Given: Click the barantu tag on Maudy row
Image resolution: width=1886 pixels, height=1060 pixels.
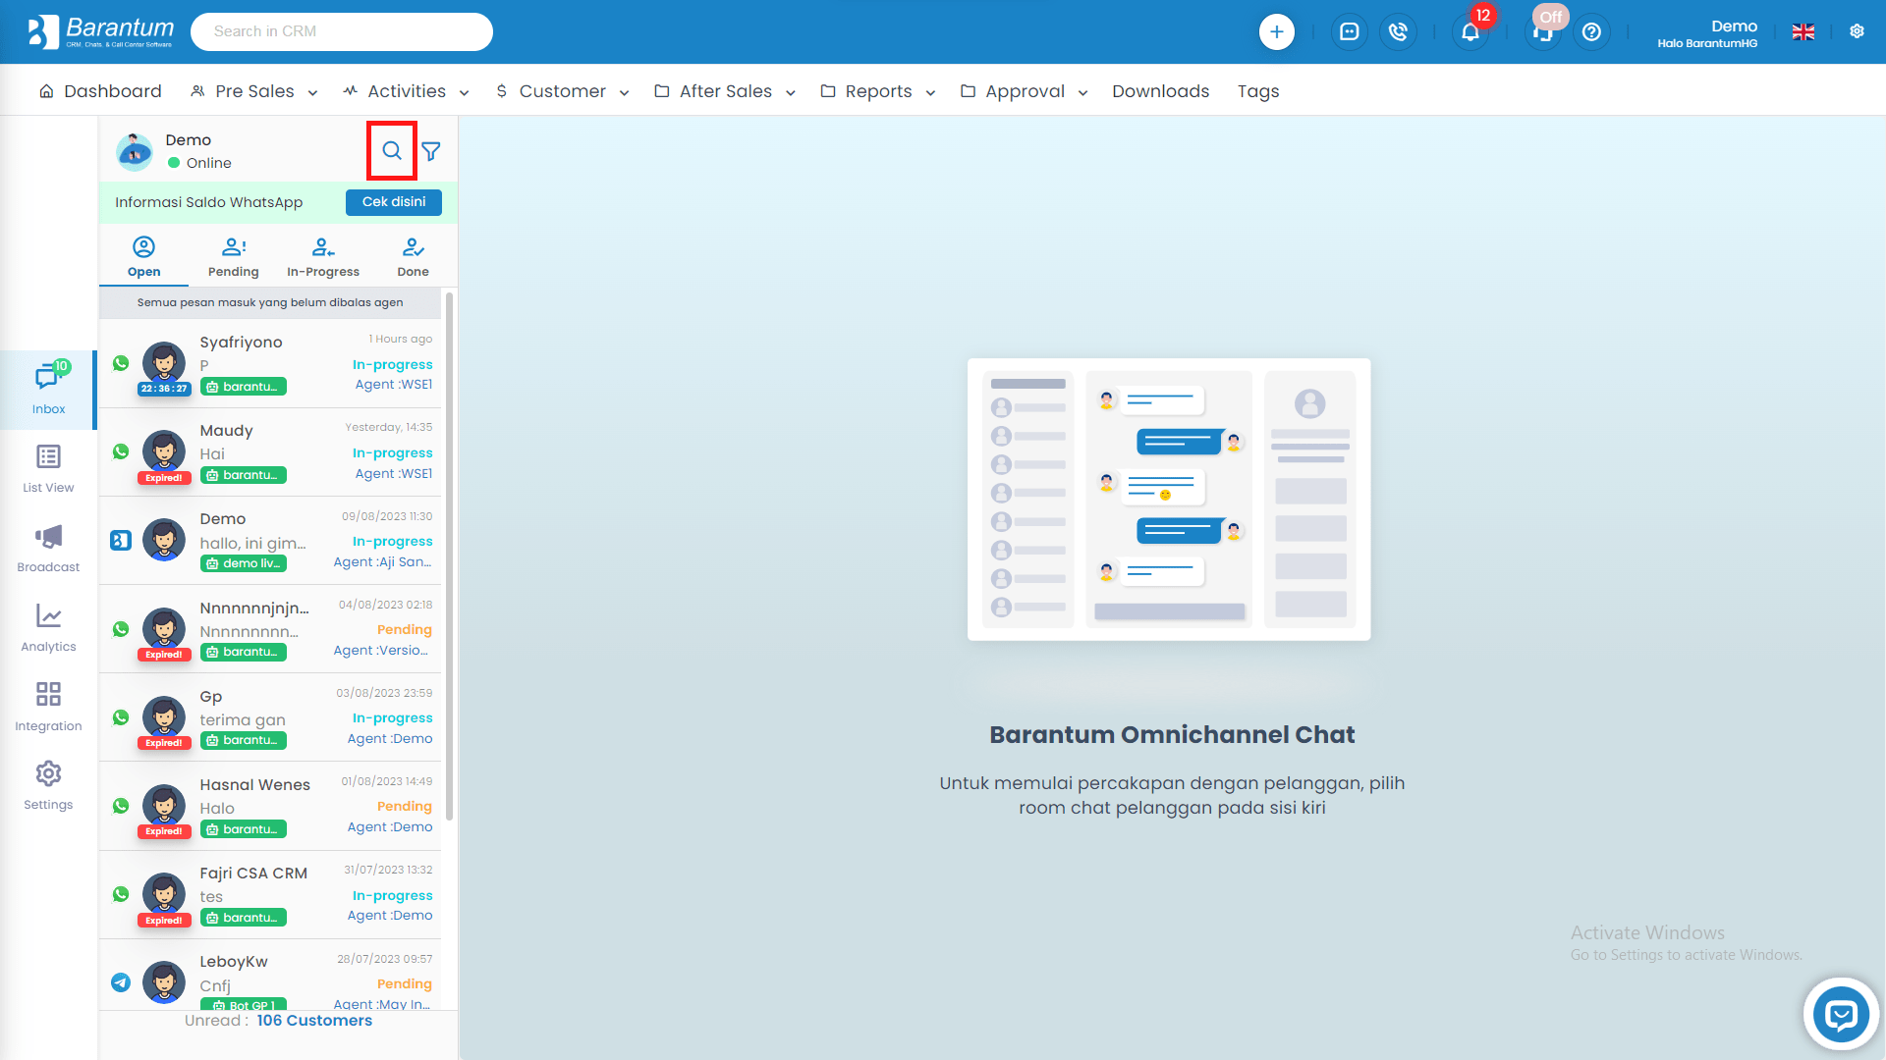Looking at the screenshot, I should [x=244, y=475].
